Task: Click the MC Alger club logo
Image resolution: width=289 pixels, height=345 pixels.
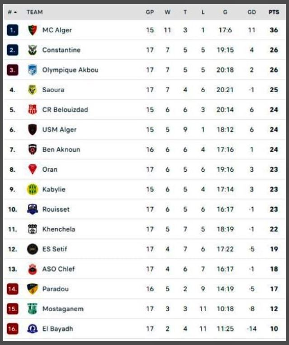Action: point(33,30)
